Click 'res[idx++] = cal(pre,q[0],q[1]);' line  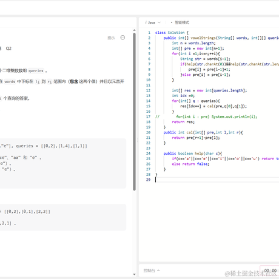[213, 106]
